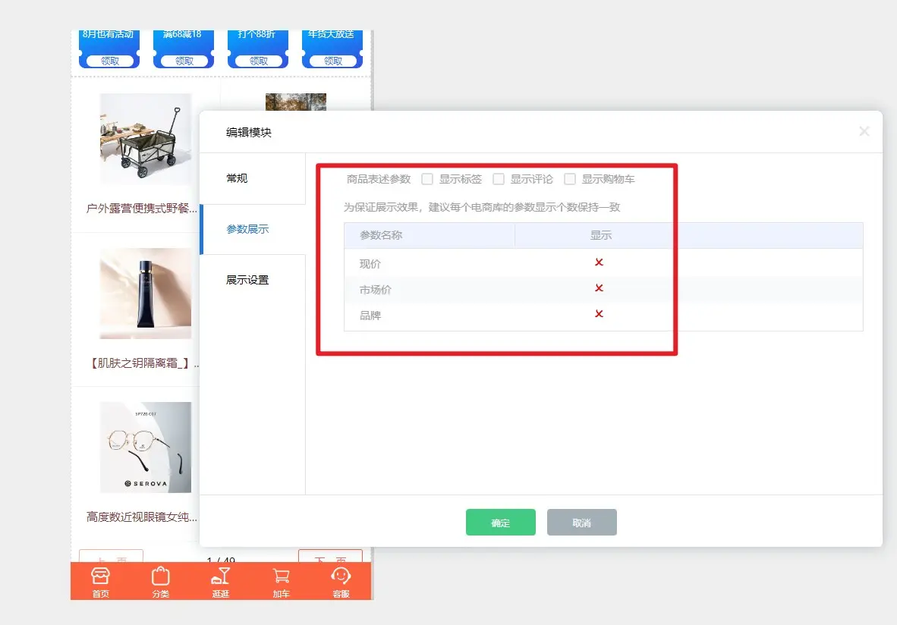
Task: Click the 客服 customer service icon
Action: point(341,576)
